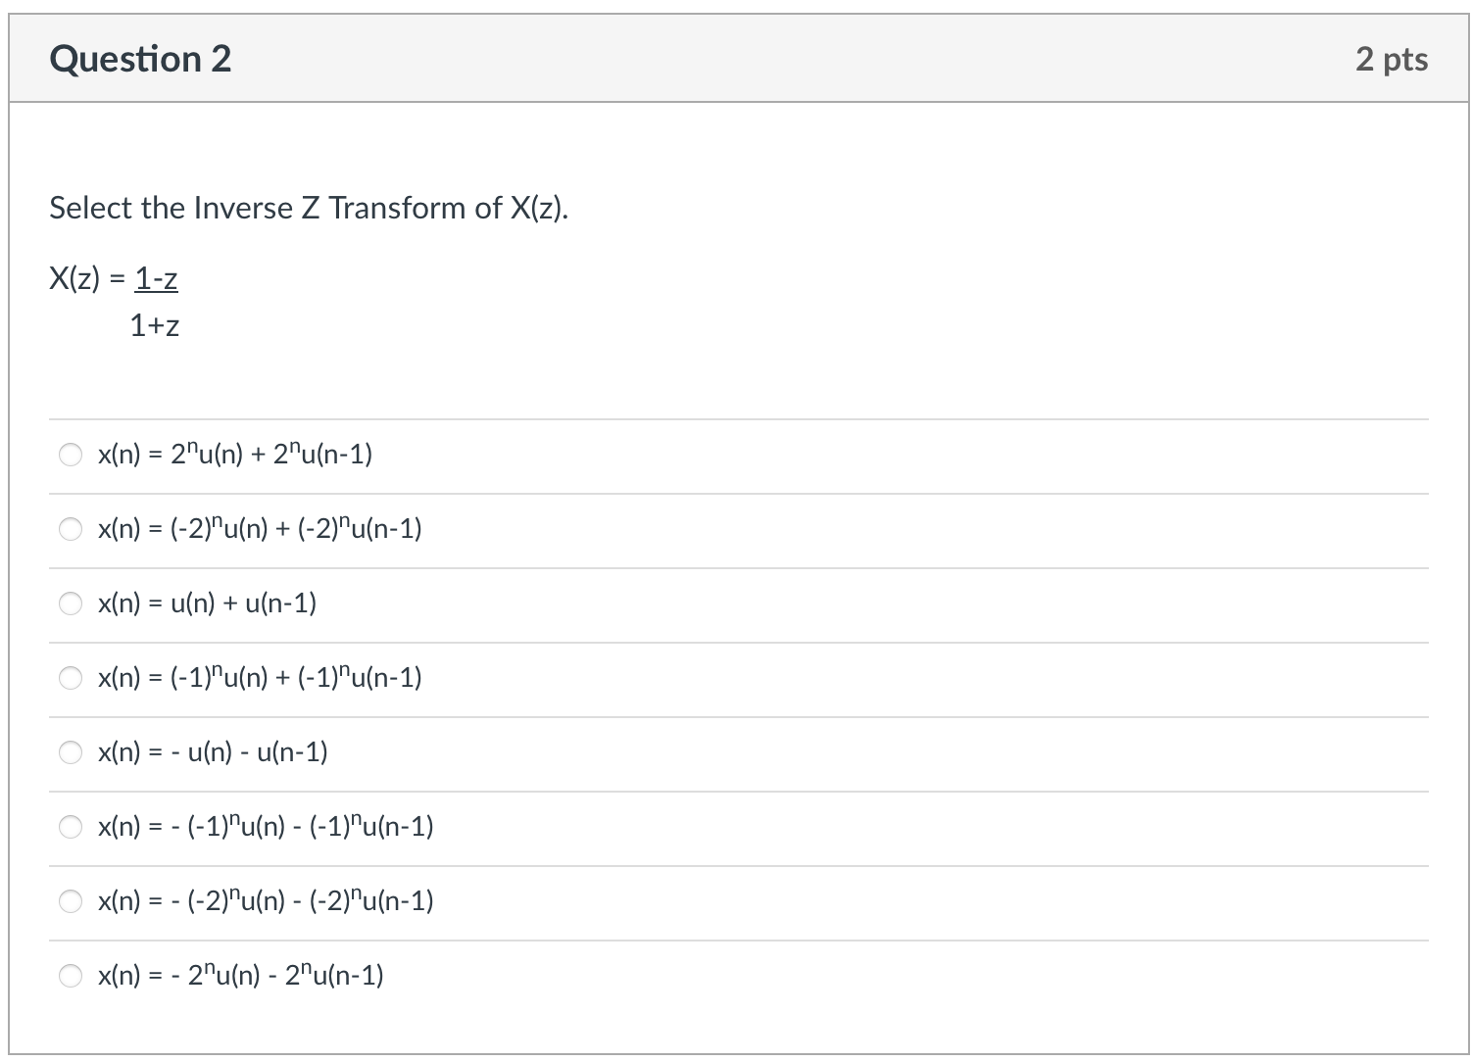Select answer x(n) = (-2)ⁿu(n) + (-2)ⁿu(n-1)
The width and height of the screenshot is (1472, 1062).
(70, 529)
